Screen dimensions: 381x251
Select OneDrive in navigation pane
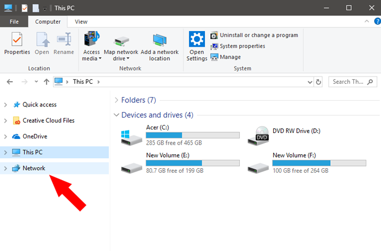(x=34, y=136)
